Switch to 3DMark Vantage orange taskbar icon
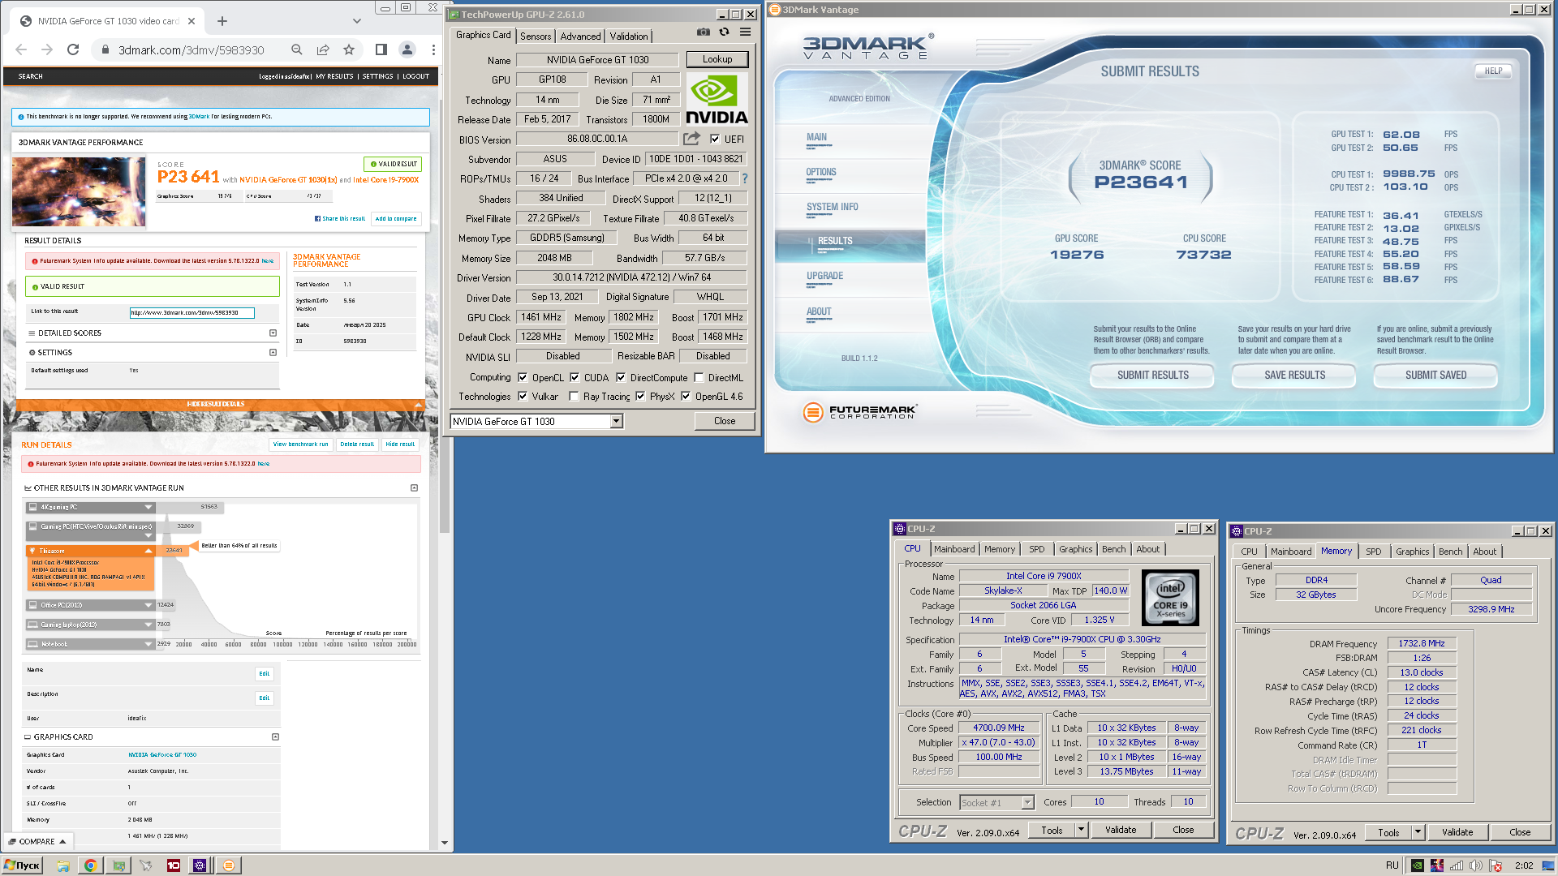 click(229, 865)
